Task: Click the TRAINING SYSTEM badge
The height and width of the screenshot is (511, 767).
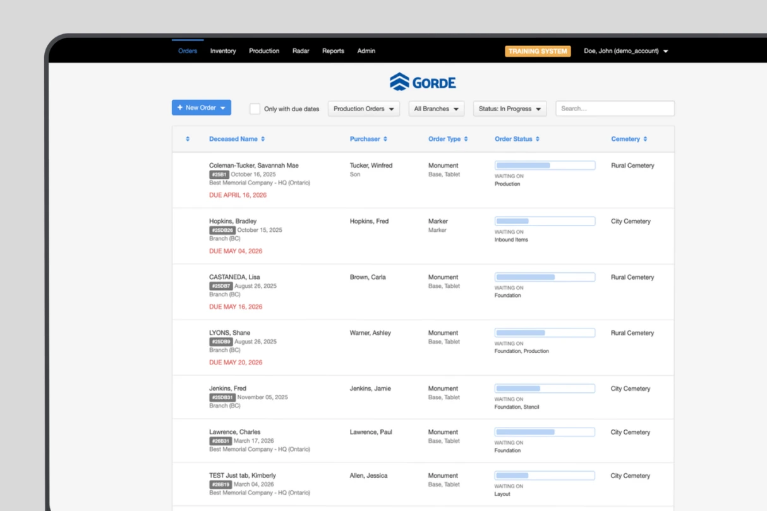Action: tap(538, 51)
